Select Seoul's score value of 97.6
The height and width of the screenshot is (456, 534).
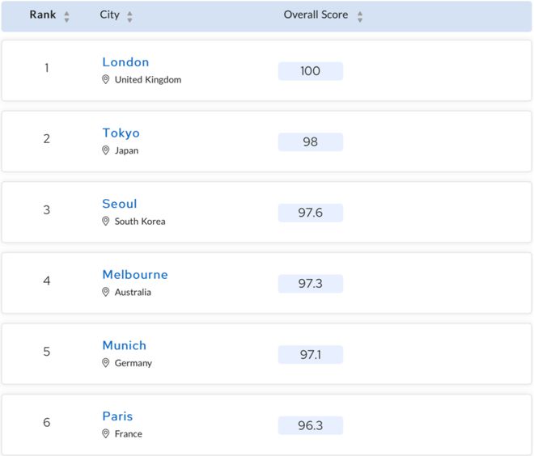[x=310, y=213]
